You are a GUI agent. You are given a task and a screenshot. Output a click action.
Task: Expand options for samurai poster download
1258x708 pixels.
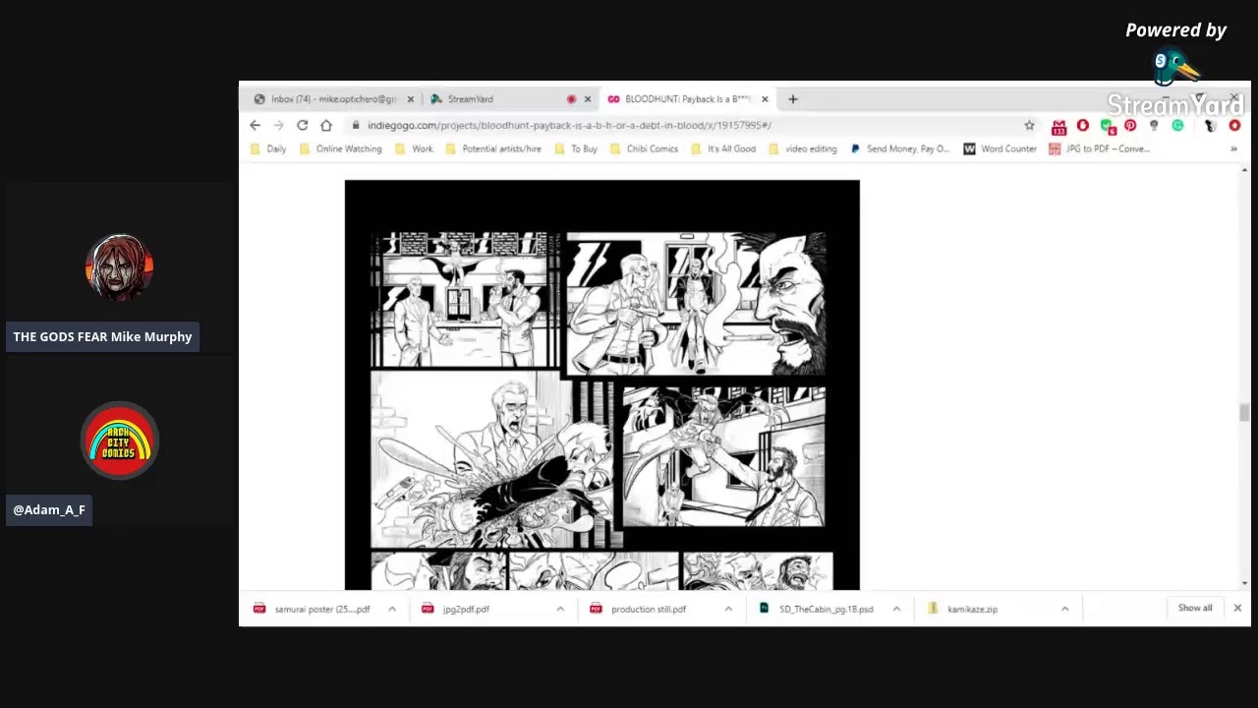click(391, 609)
